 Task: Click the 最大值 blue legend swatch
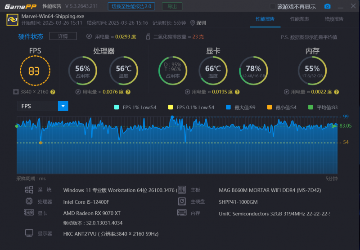coord(228,107)
